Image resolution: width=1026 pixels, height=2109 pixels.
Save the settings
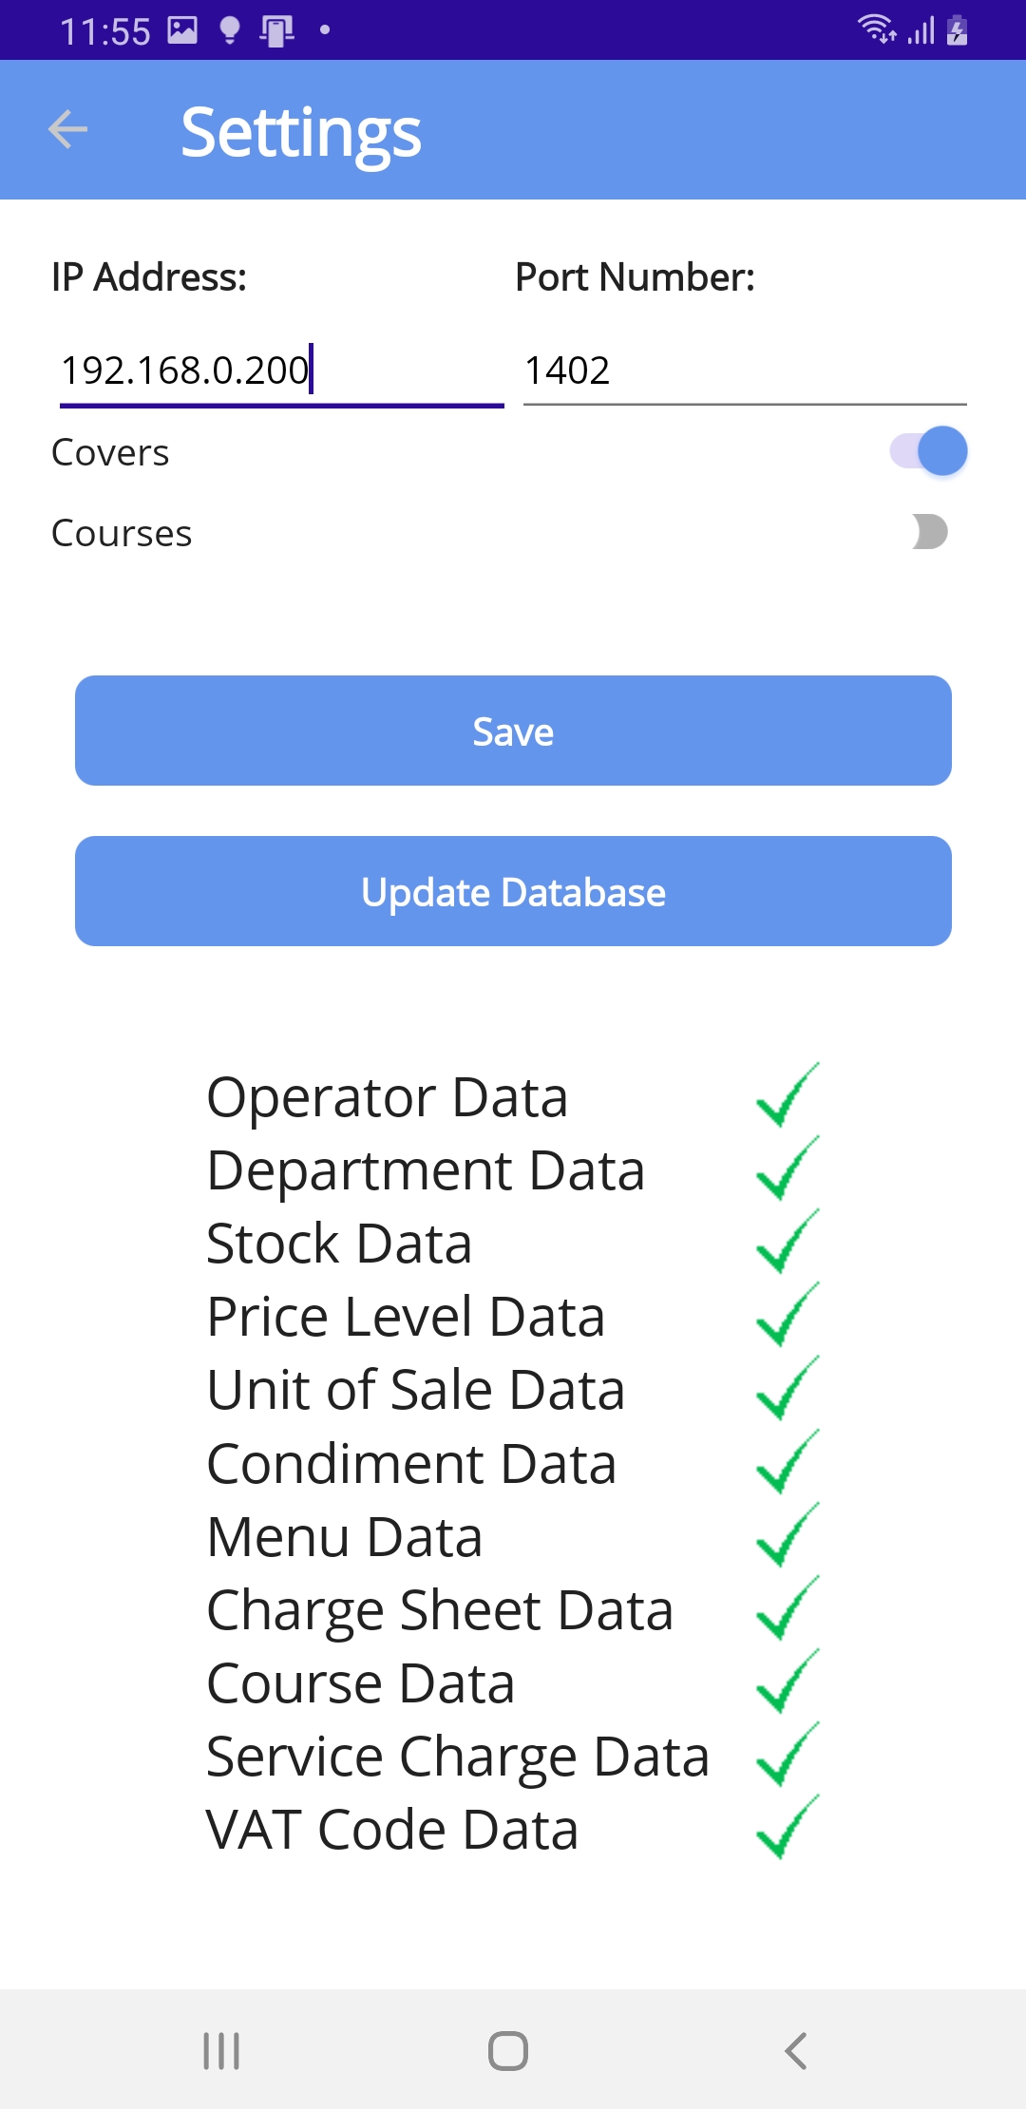click(513, 731)
